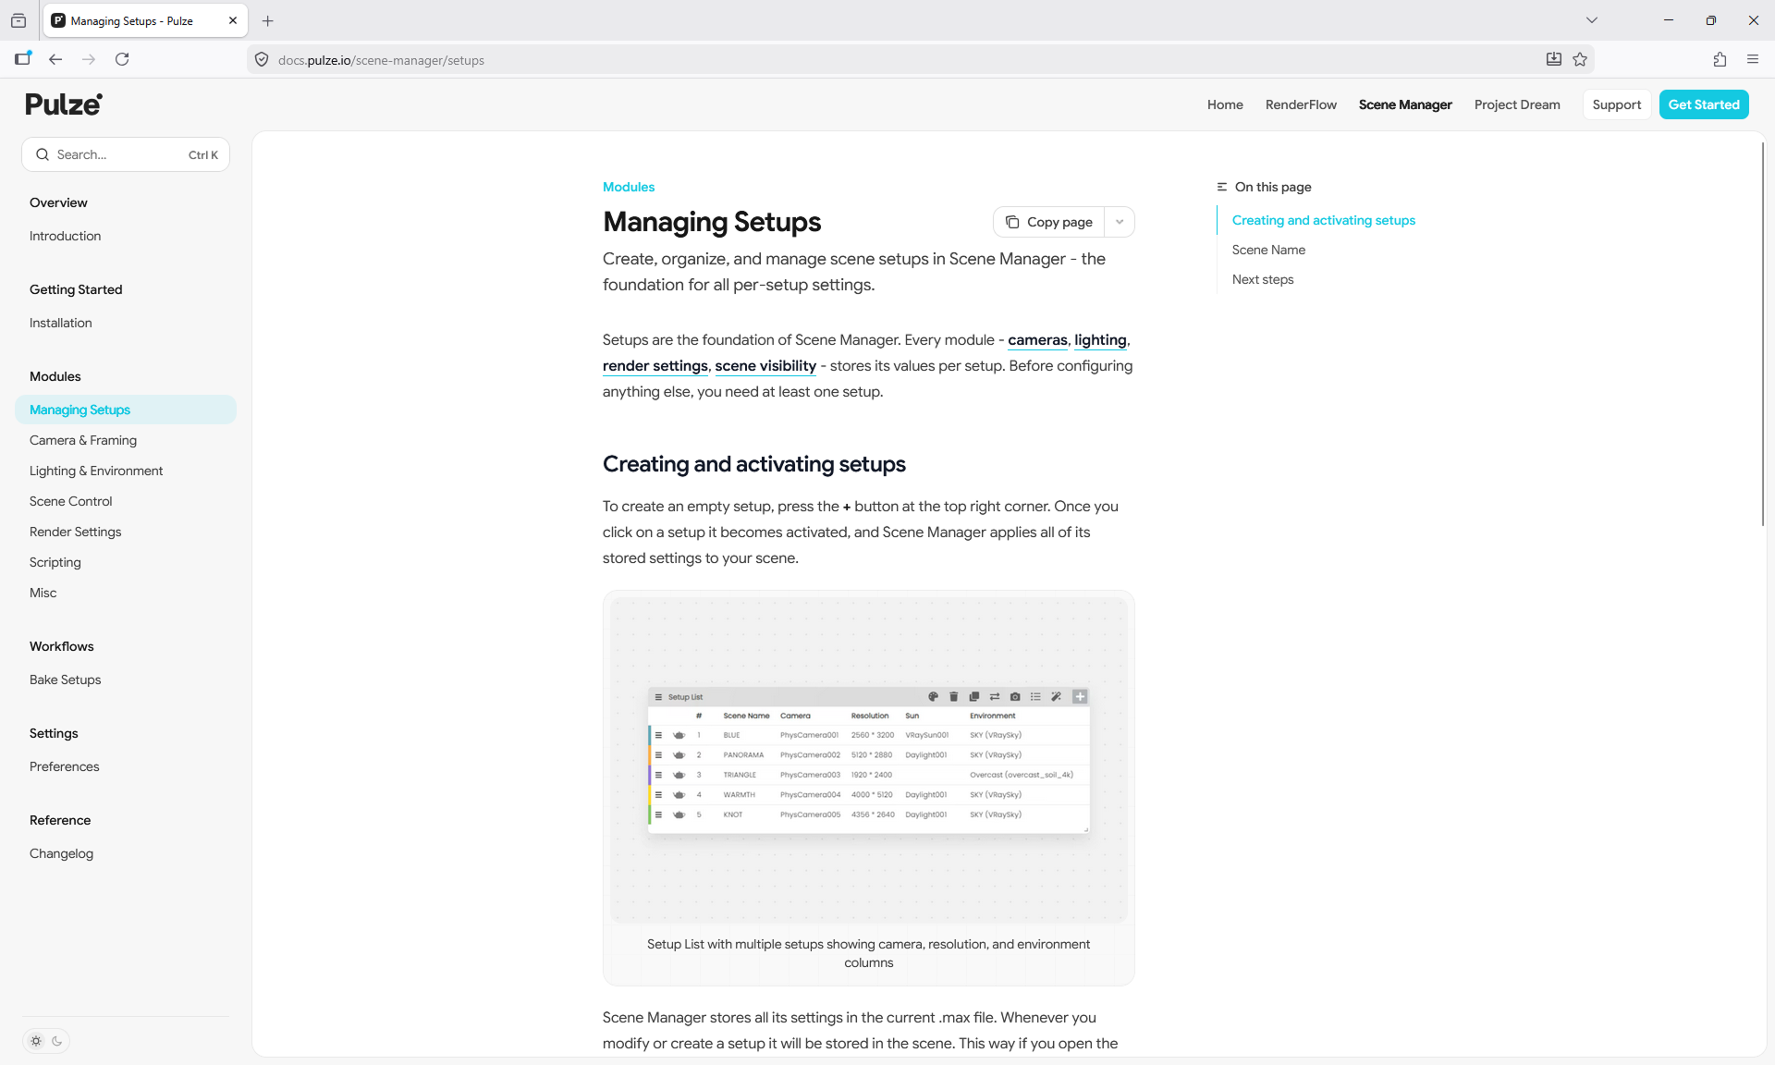Click the browser sidebar panel icon
This screenshot has height=1065, width=1775.
23,59
